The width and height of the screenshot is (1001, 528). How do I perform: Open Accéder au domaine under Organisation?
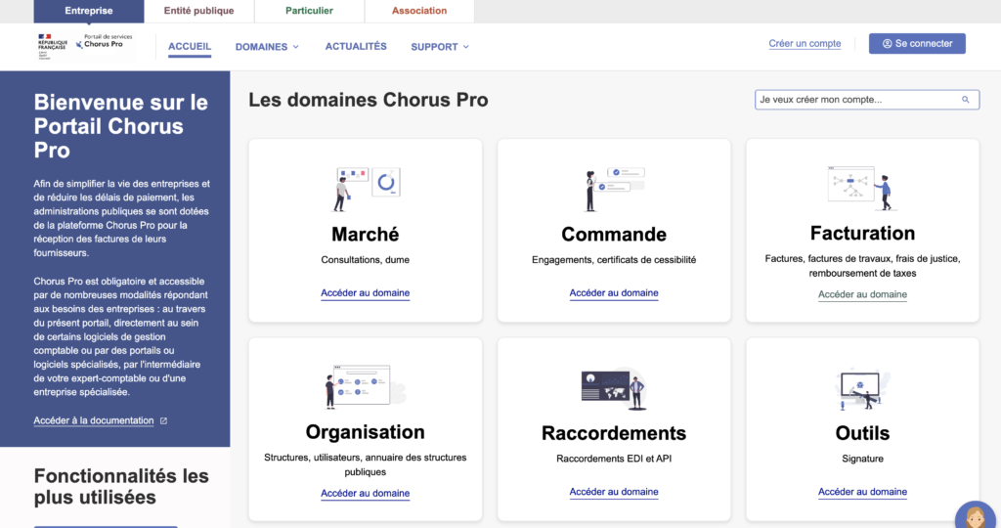coord(366,494)
